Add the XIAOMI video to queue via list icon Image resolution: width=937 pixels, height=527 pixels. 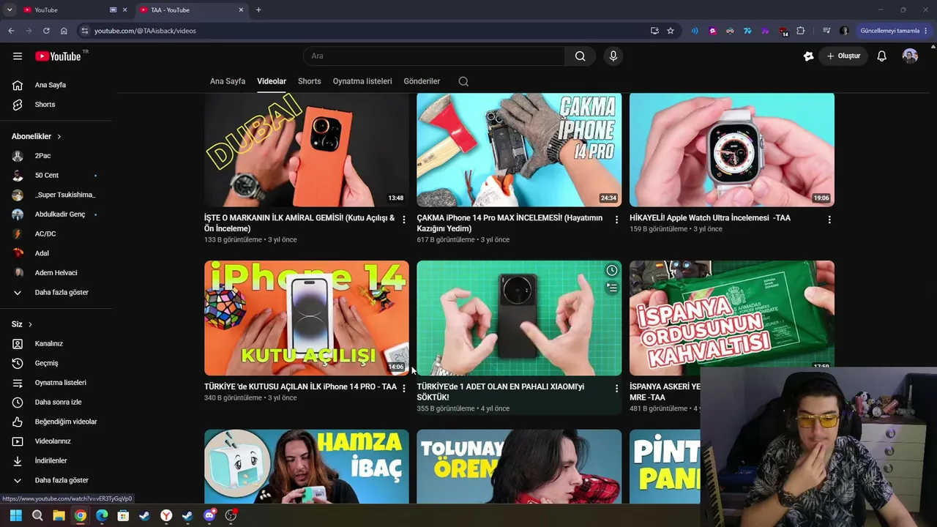click(611, 288)
